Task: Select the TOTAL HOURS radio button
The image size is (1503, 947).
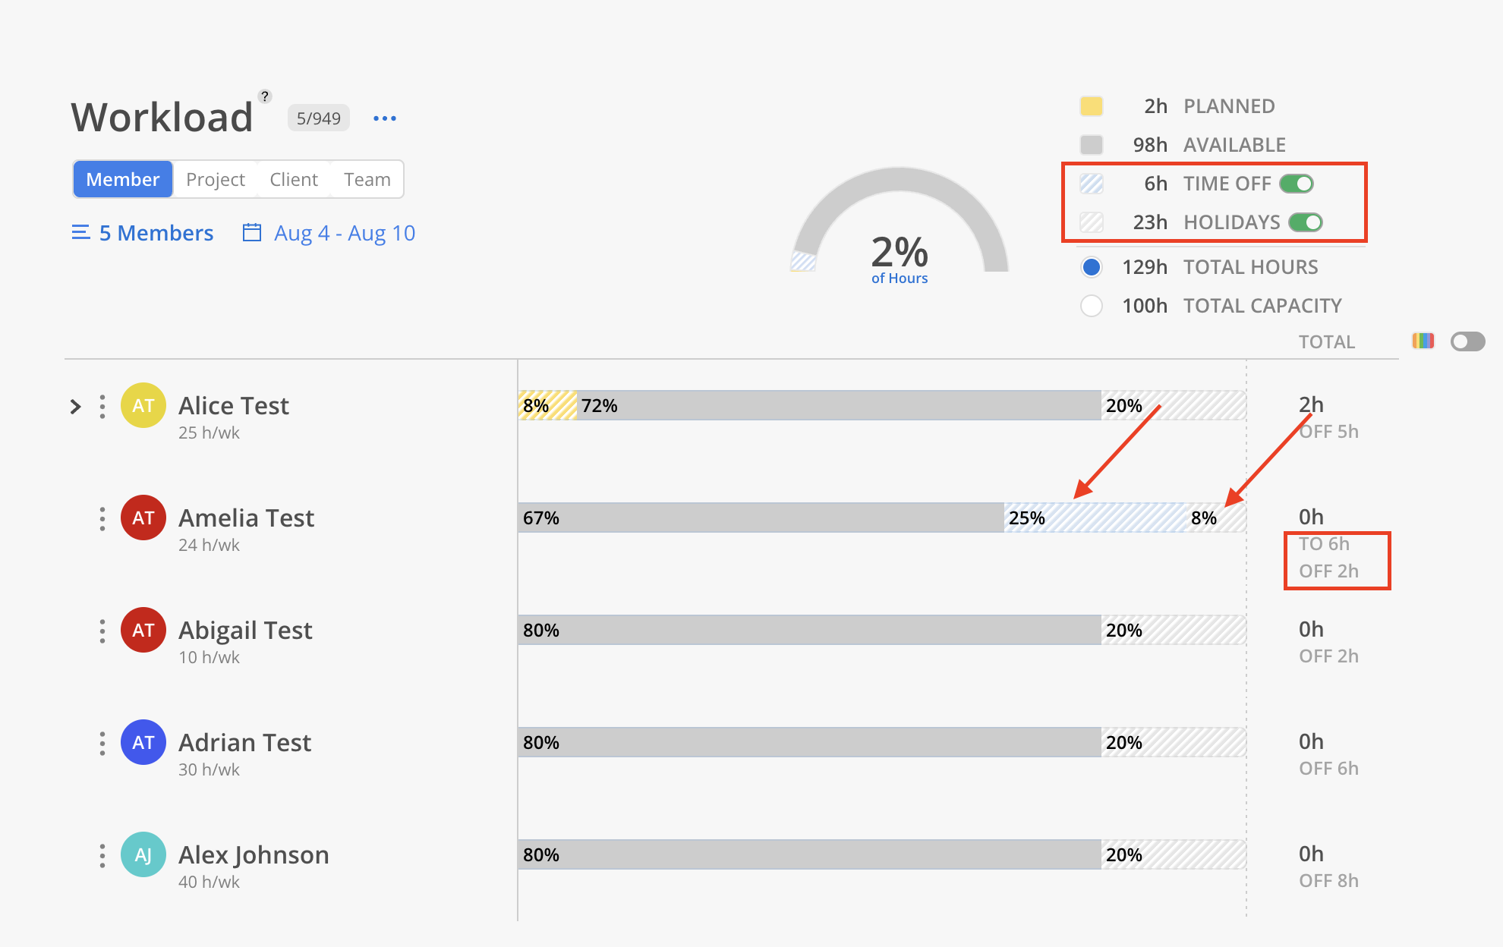Action: (1092, 267)
